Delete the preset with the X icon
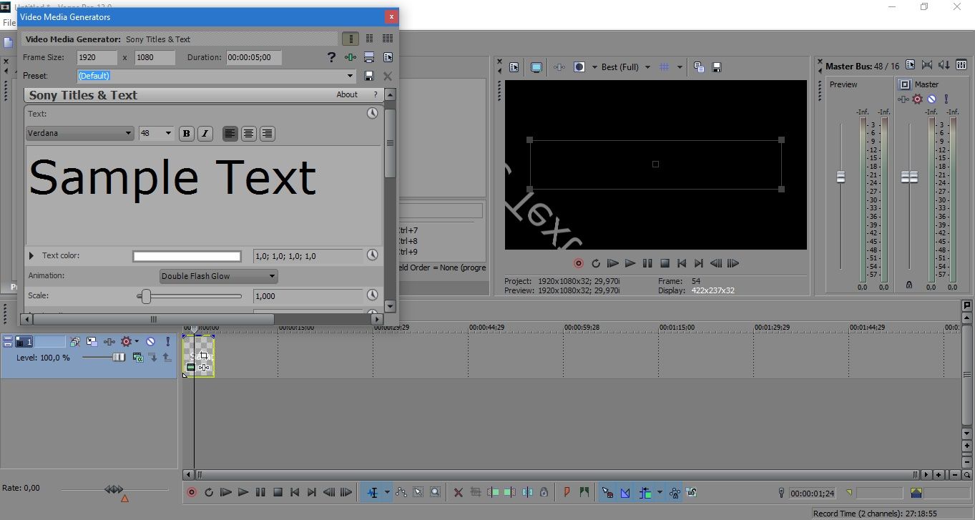The width and height of the screenshot is (975, 520). click(388, 76)
